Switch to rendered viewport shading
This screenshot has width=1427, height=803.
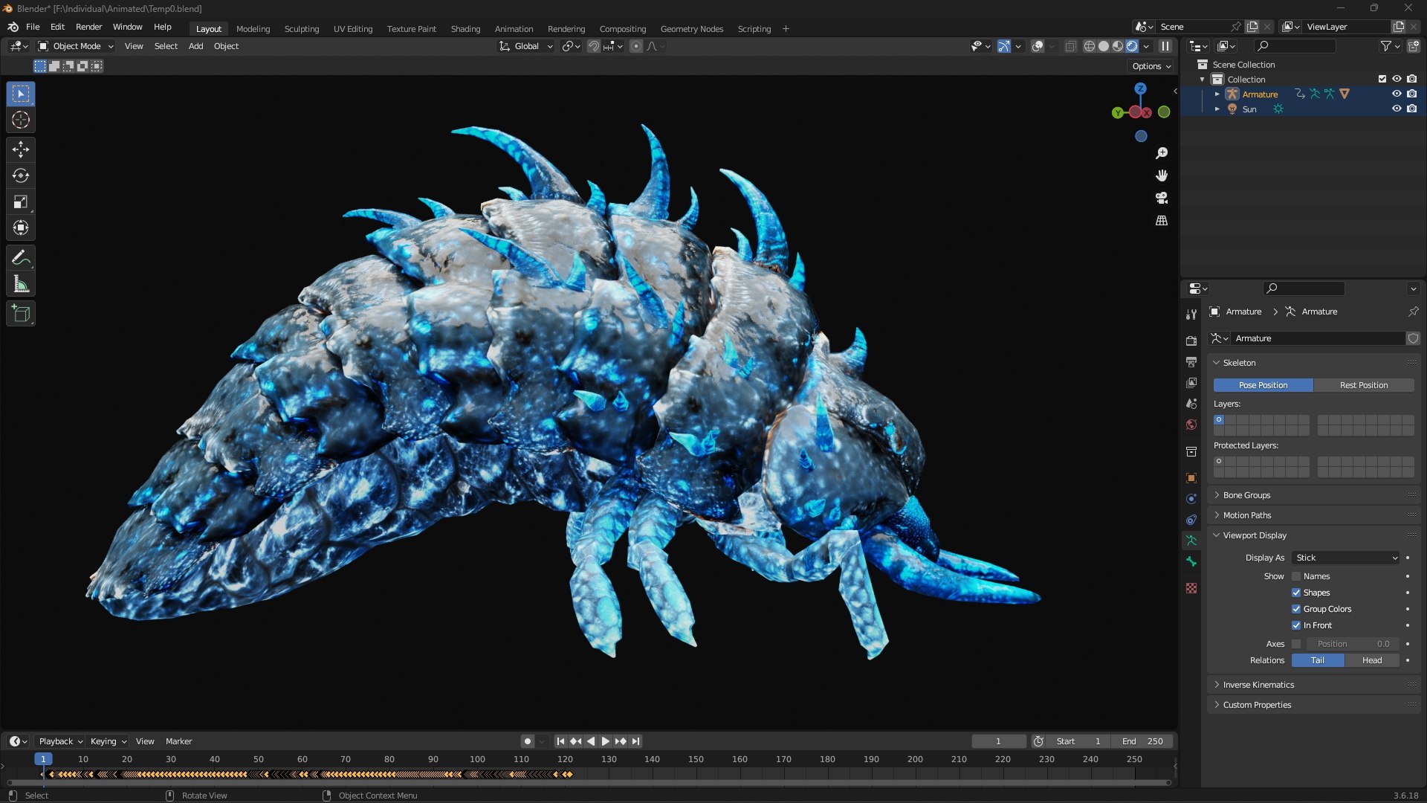1132,46
